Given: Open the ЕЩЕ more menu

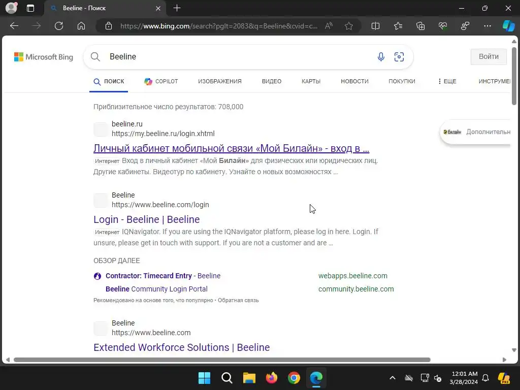Looking at the screenshot, I should (447, 81).
